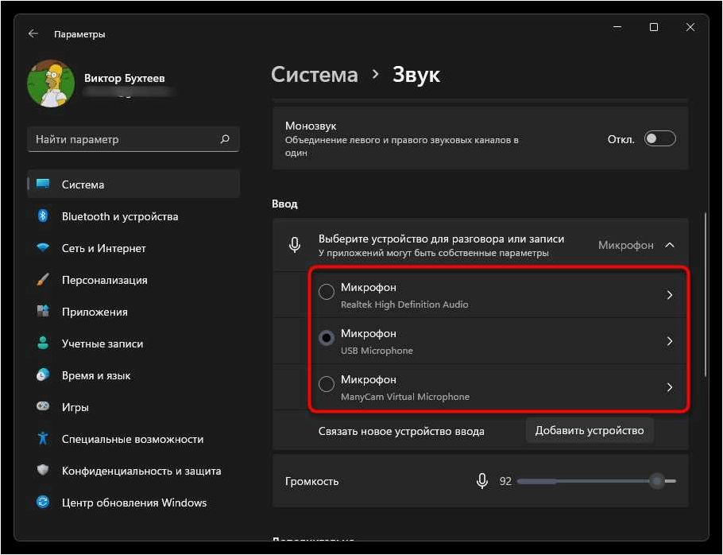Click the Центр обновления Windows refresh icon
This screenshot has height=555, width=723.
point(43,502)
